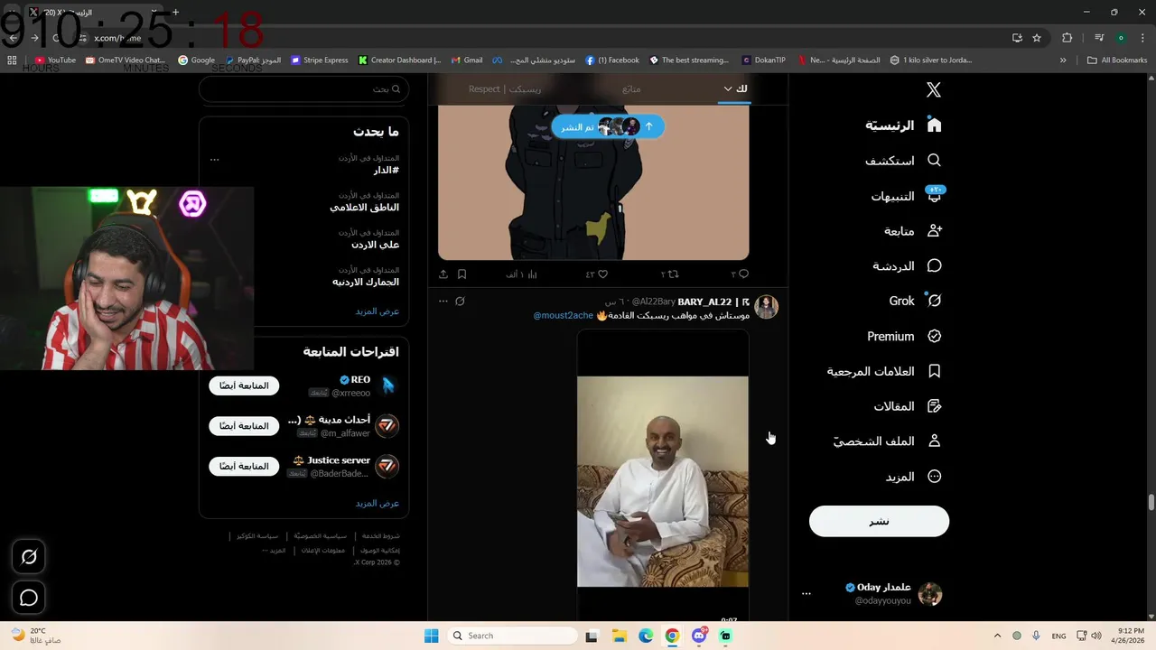1156x650 pixels.
Task: Switch to لك For You tab
Action: point(741,88)
